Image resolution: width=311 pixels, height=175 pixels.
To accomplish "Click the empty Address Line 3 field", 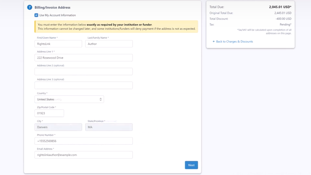I will [83, 85].
